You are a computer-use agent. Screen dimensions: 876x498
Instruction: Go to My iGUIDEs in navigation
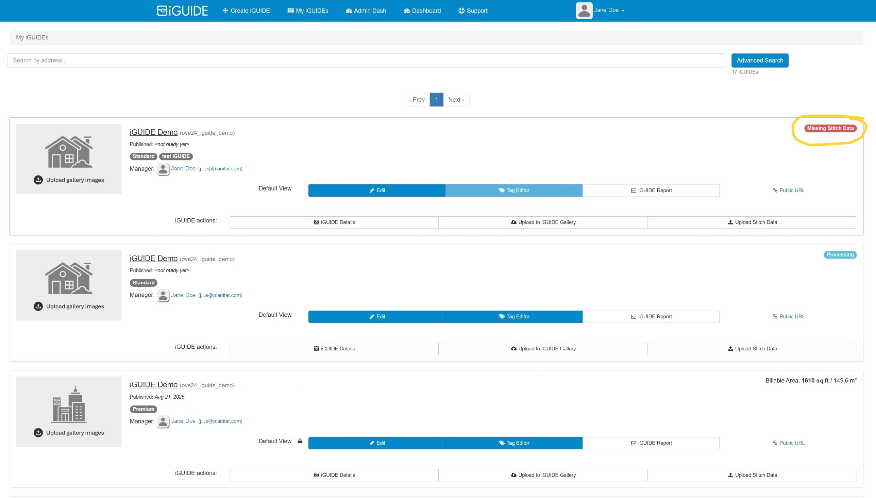[x=308, y=11]
